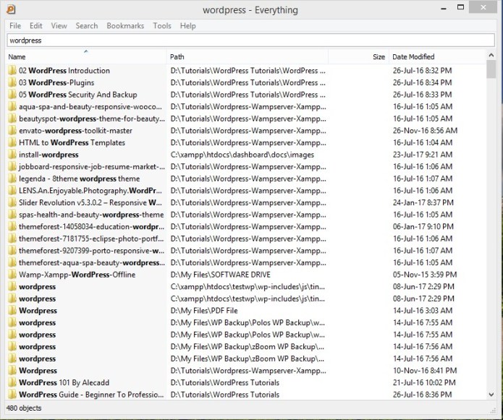Click the scrollbar down arrow
The width and height of the screenshot is (503, 420).
pyautogui.click(x=491, y=395)
